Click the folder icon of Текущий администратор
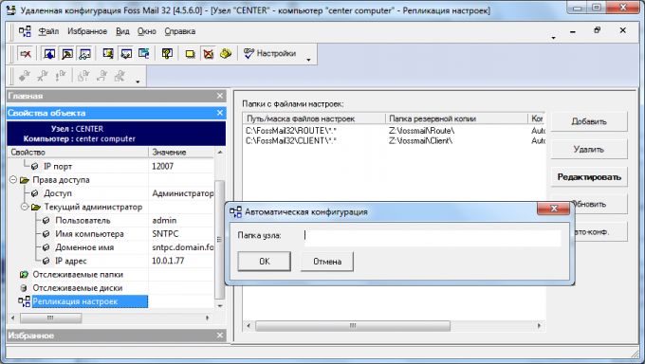Viewport: 645px width, 364px height. [x=36, y=207]
